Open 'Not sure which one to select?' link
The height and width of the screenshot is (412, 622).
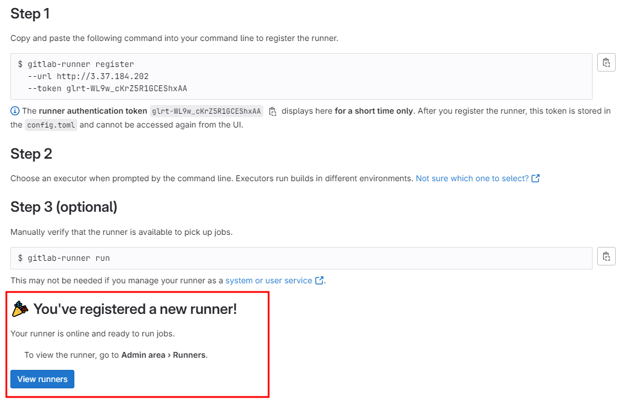coord(472,179)
